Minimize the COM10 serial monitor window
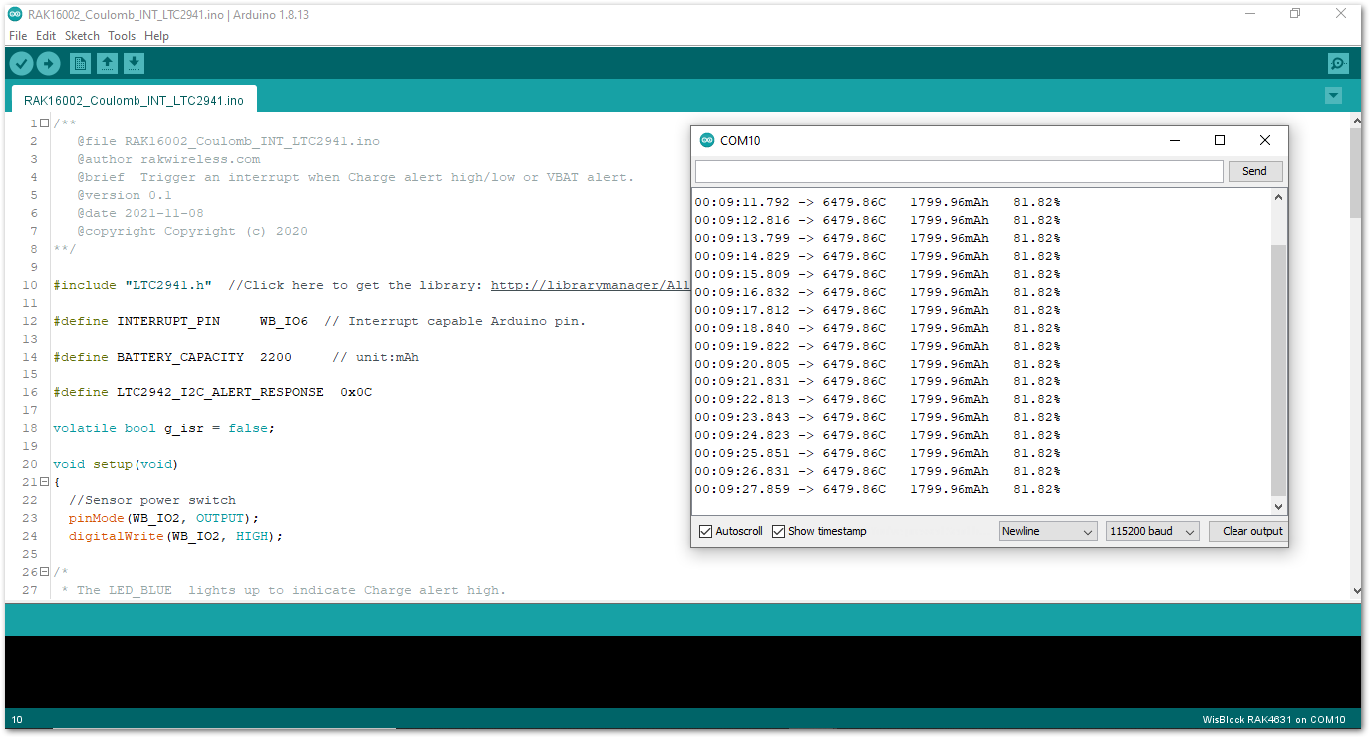This screenshot has width=1370, height=738. [x=1173, y=140]
